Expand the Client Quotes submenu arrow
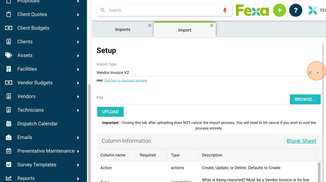 78,15
